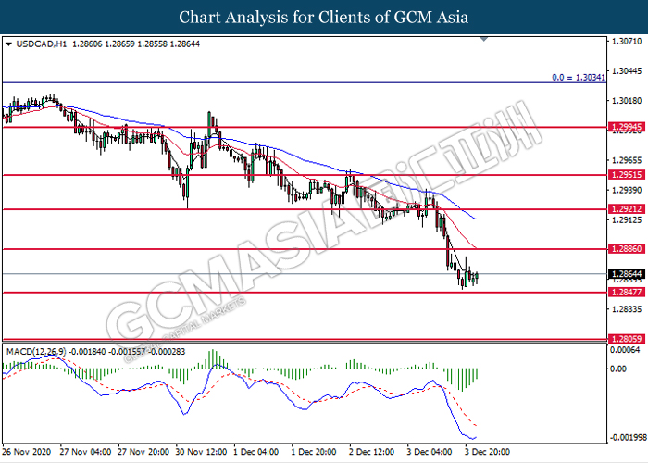The image size is (648, 463).
Task: Select the 1.29945 price level label
Action: click(x=626, y=127)
